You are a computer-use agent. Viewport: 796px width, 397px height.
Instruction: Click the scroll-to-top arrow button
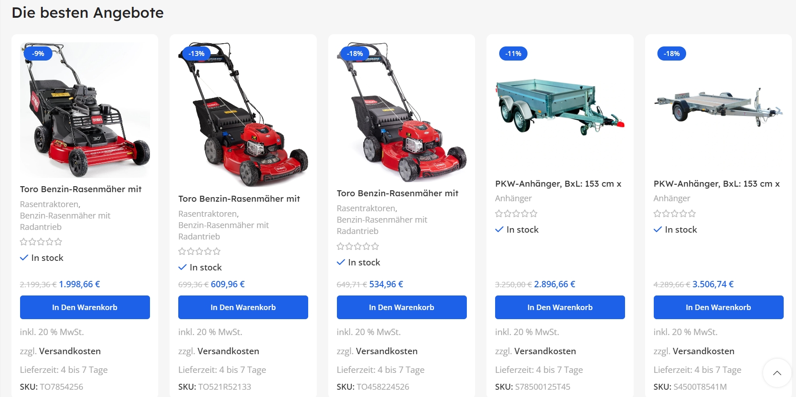pyautogui.click(x=777, y=373)
